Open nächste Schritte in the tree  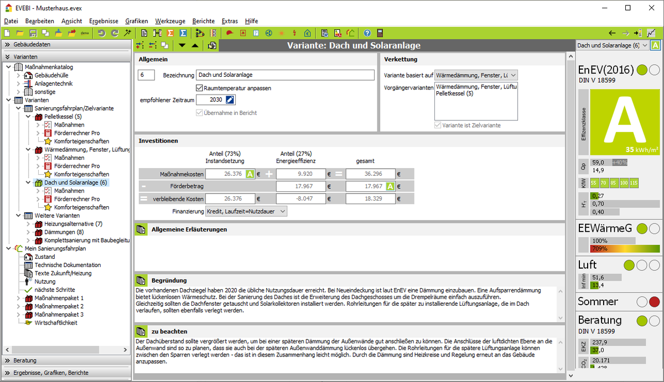pos(54,290)
